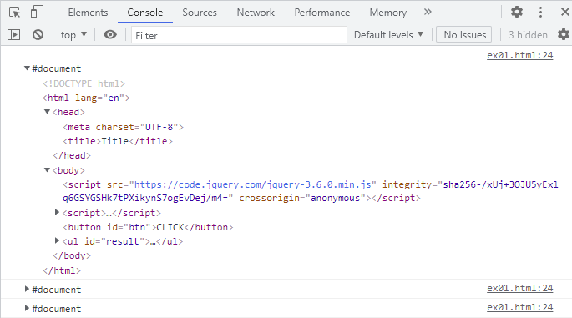
Task: Collapse the first expanded #document node
Action: 27,68
